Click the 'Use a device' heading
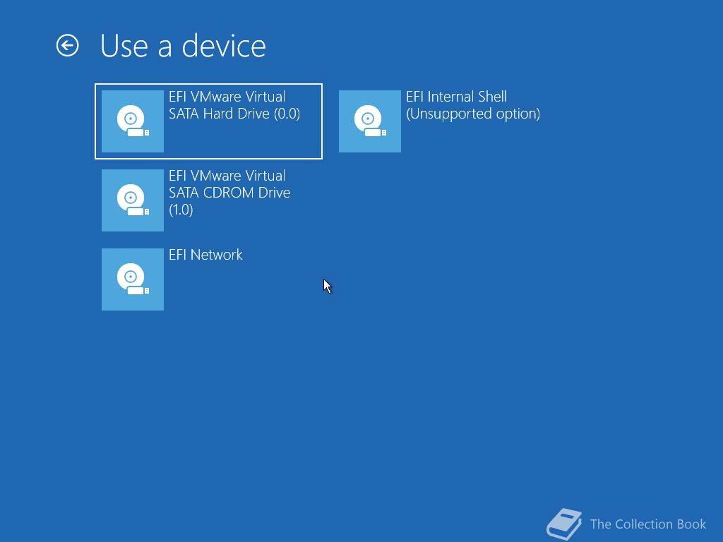The image size is (723, 542). click(x=183, y=46)
